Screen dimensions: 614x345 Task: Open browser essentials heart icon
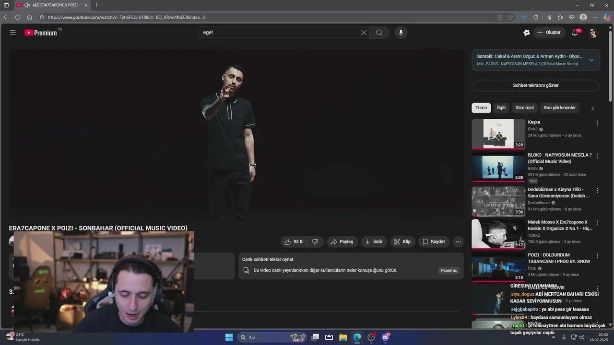(x=572, y=17)
